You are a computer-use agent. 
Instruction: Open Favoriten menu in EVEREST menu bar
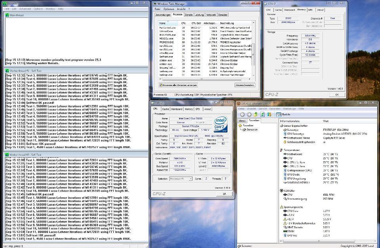point(275,109)
